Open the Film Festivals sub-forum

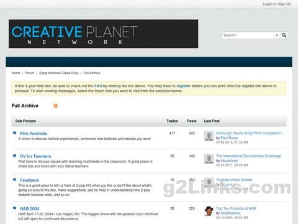coord(34,133)
